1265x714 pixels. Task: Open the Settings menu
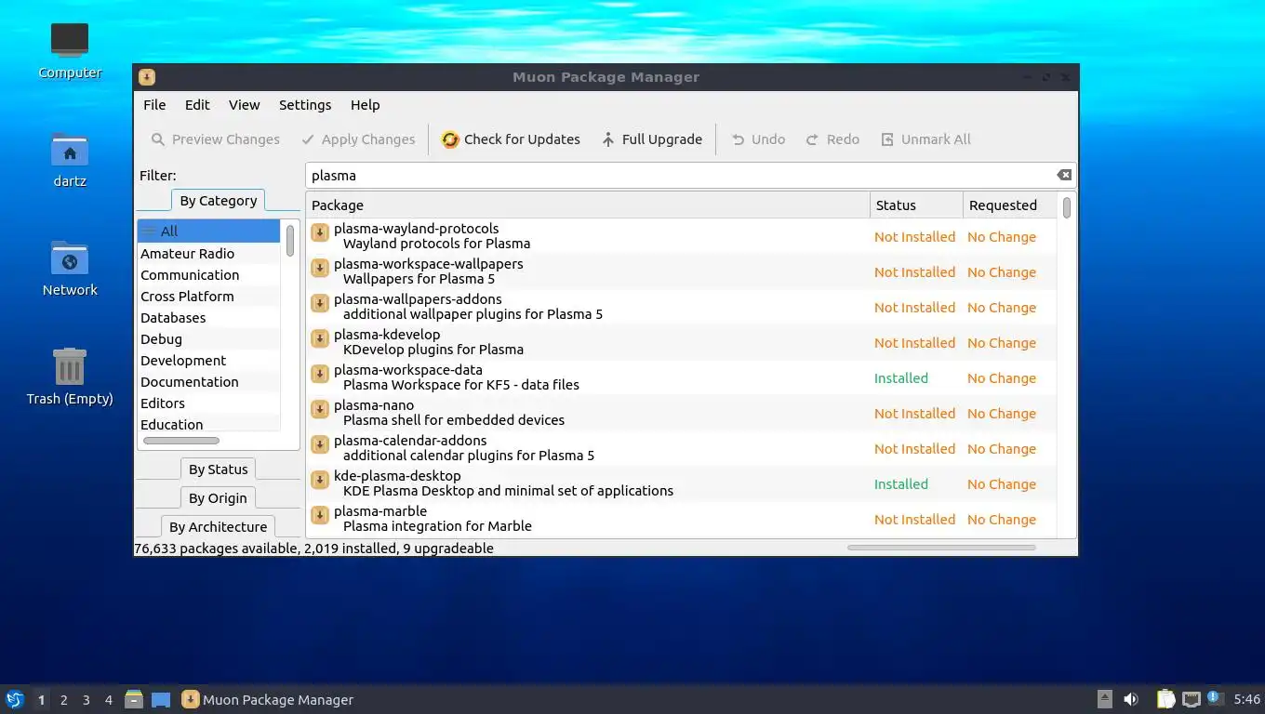click(x=305, y=105)
